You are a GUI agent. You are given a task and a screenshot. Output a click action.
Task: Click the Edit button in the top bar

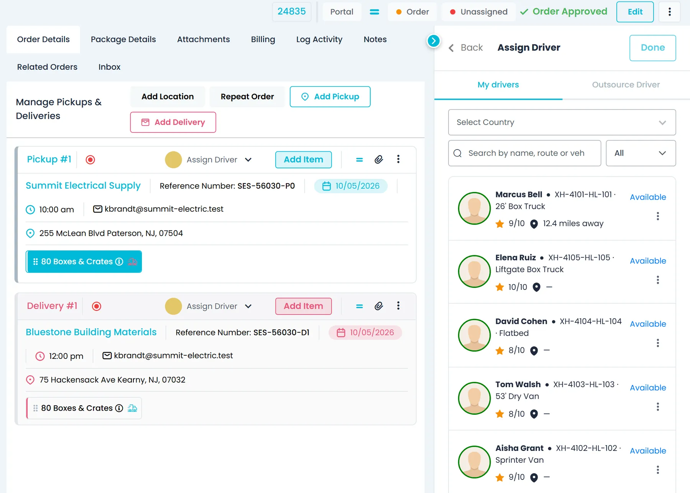click(635, 12)
